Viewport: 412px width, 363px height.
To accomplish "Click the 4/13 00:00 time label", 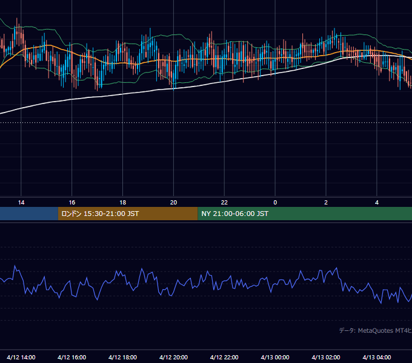I will pos(275,357).
